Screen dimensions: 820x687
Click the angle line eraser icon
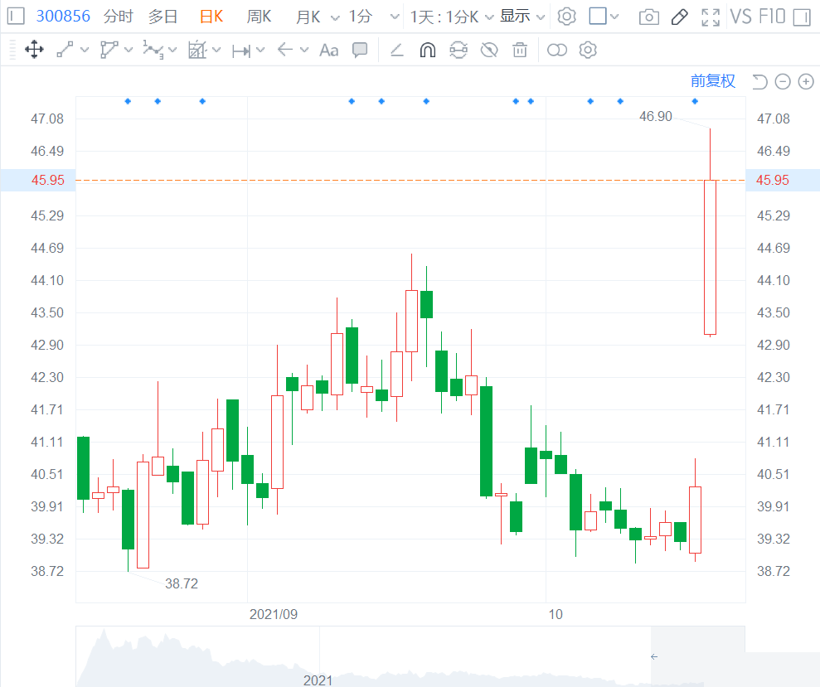click(x=397, y=51)
